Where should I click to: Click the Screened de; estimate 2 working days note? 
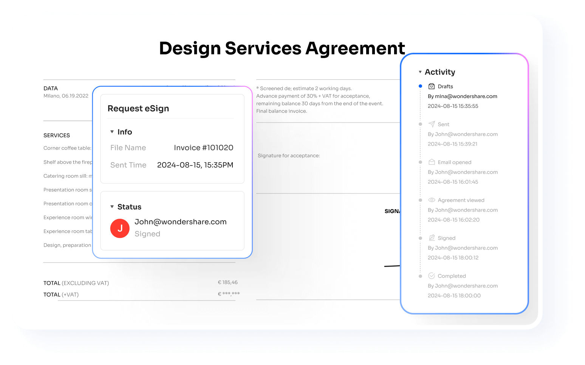(304, 89)
